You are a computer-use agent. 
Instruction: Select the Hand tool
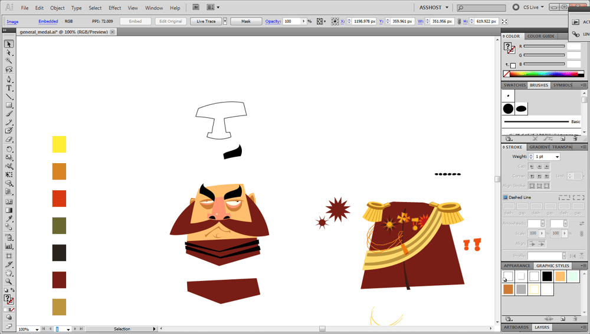9,273
